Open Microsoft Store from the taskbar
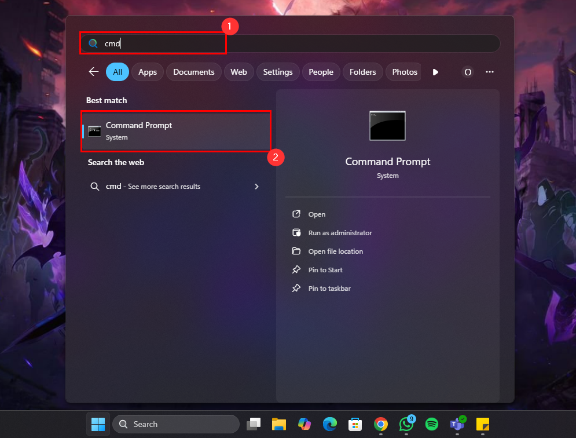Image resolution: width=576 pixels, height=438 pixels. (355, 424)
